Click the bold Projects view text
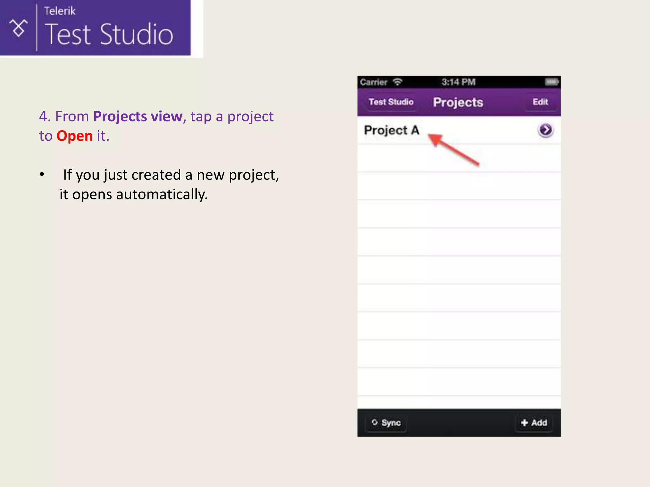Screen dimensions: 650x487 click(138, 116)
